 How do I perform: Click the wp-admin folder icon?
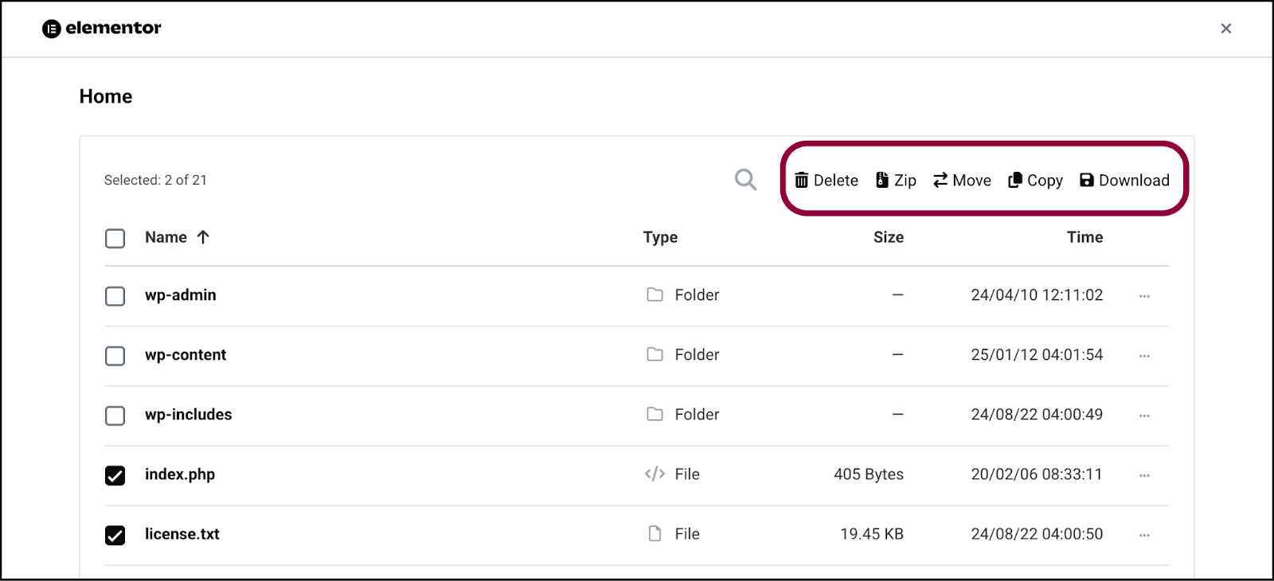coord(655,295)
